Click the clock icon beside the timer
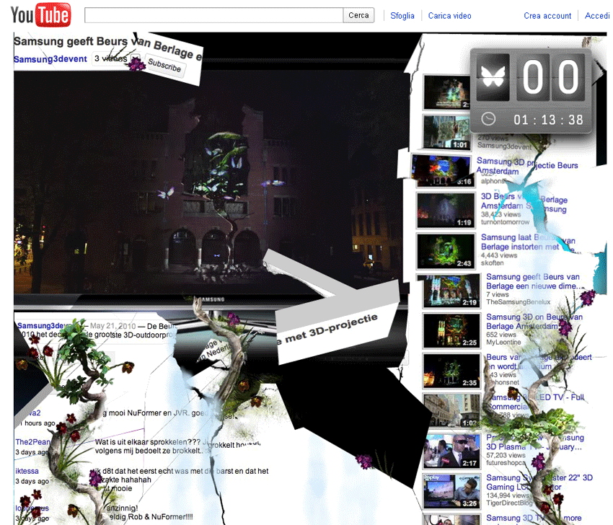Viewport: 613px width, 525px height. pyautogui.click(x=488, y=118)
